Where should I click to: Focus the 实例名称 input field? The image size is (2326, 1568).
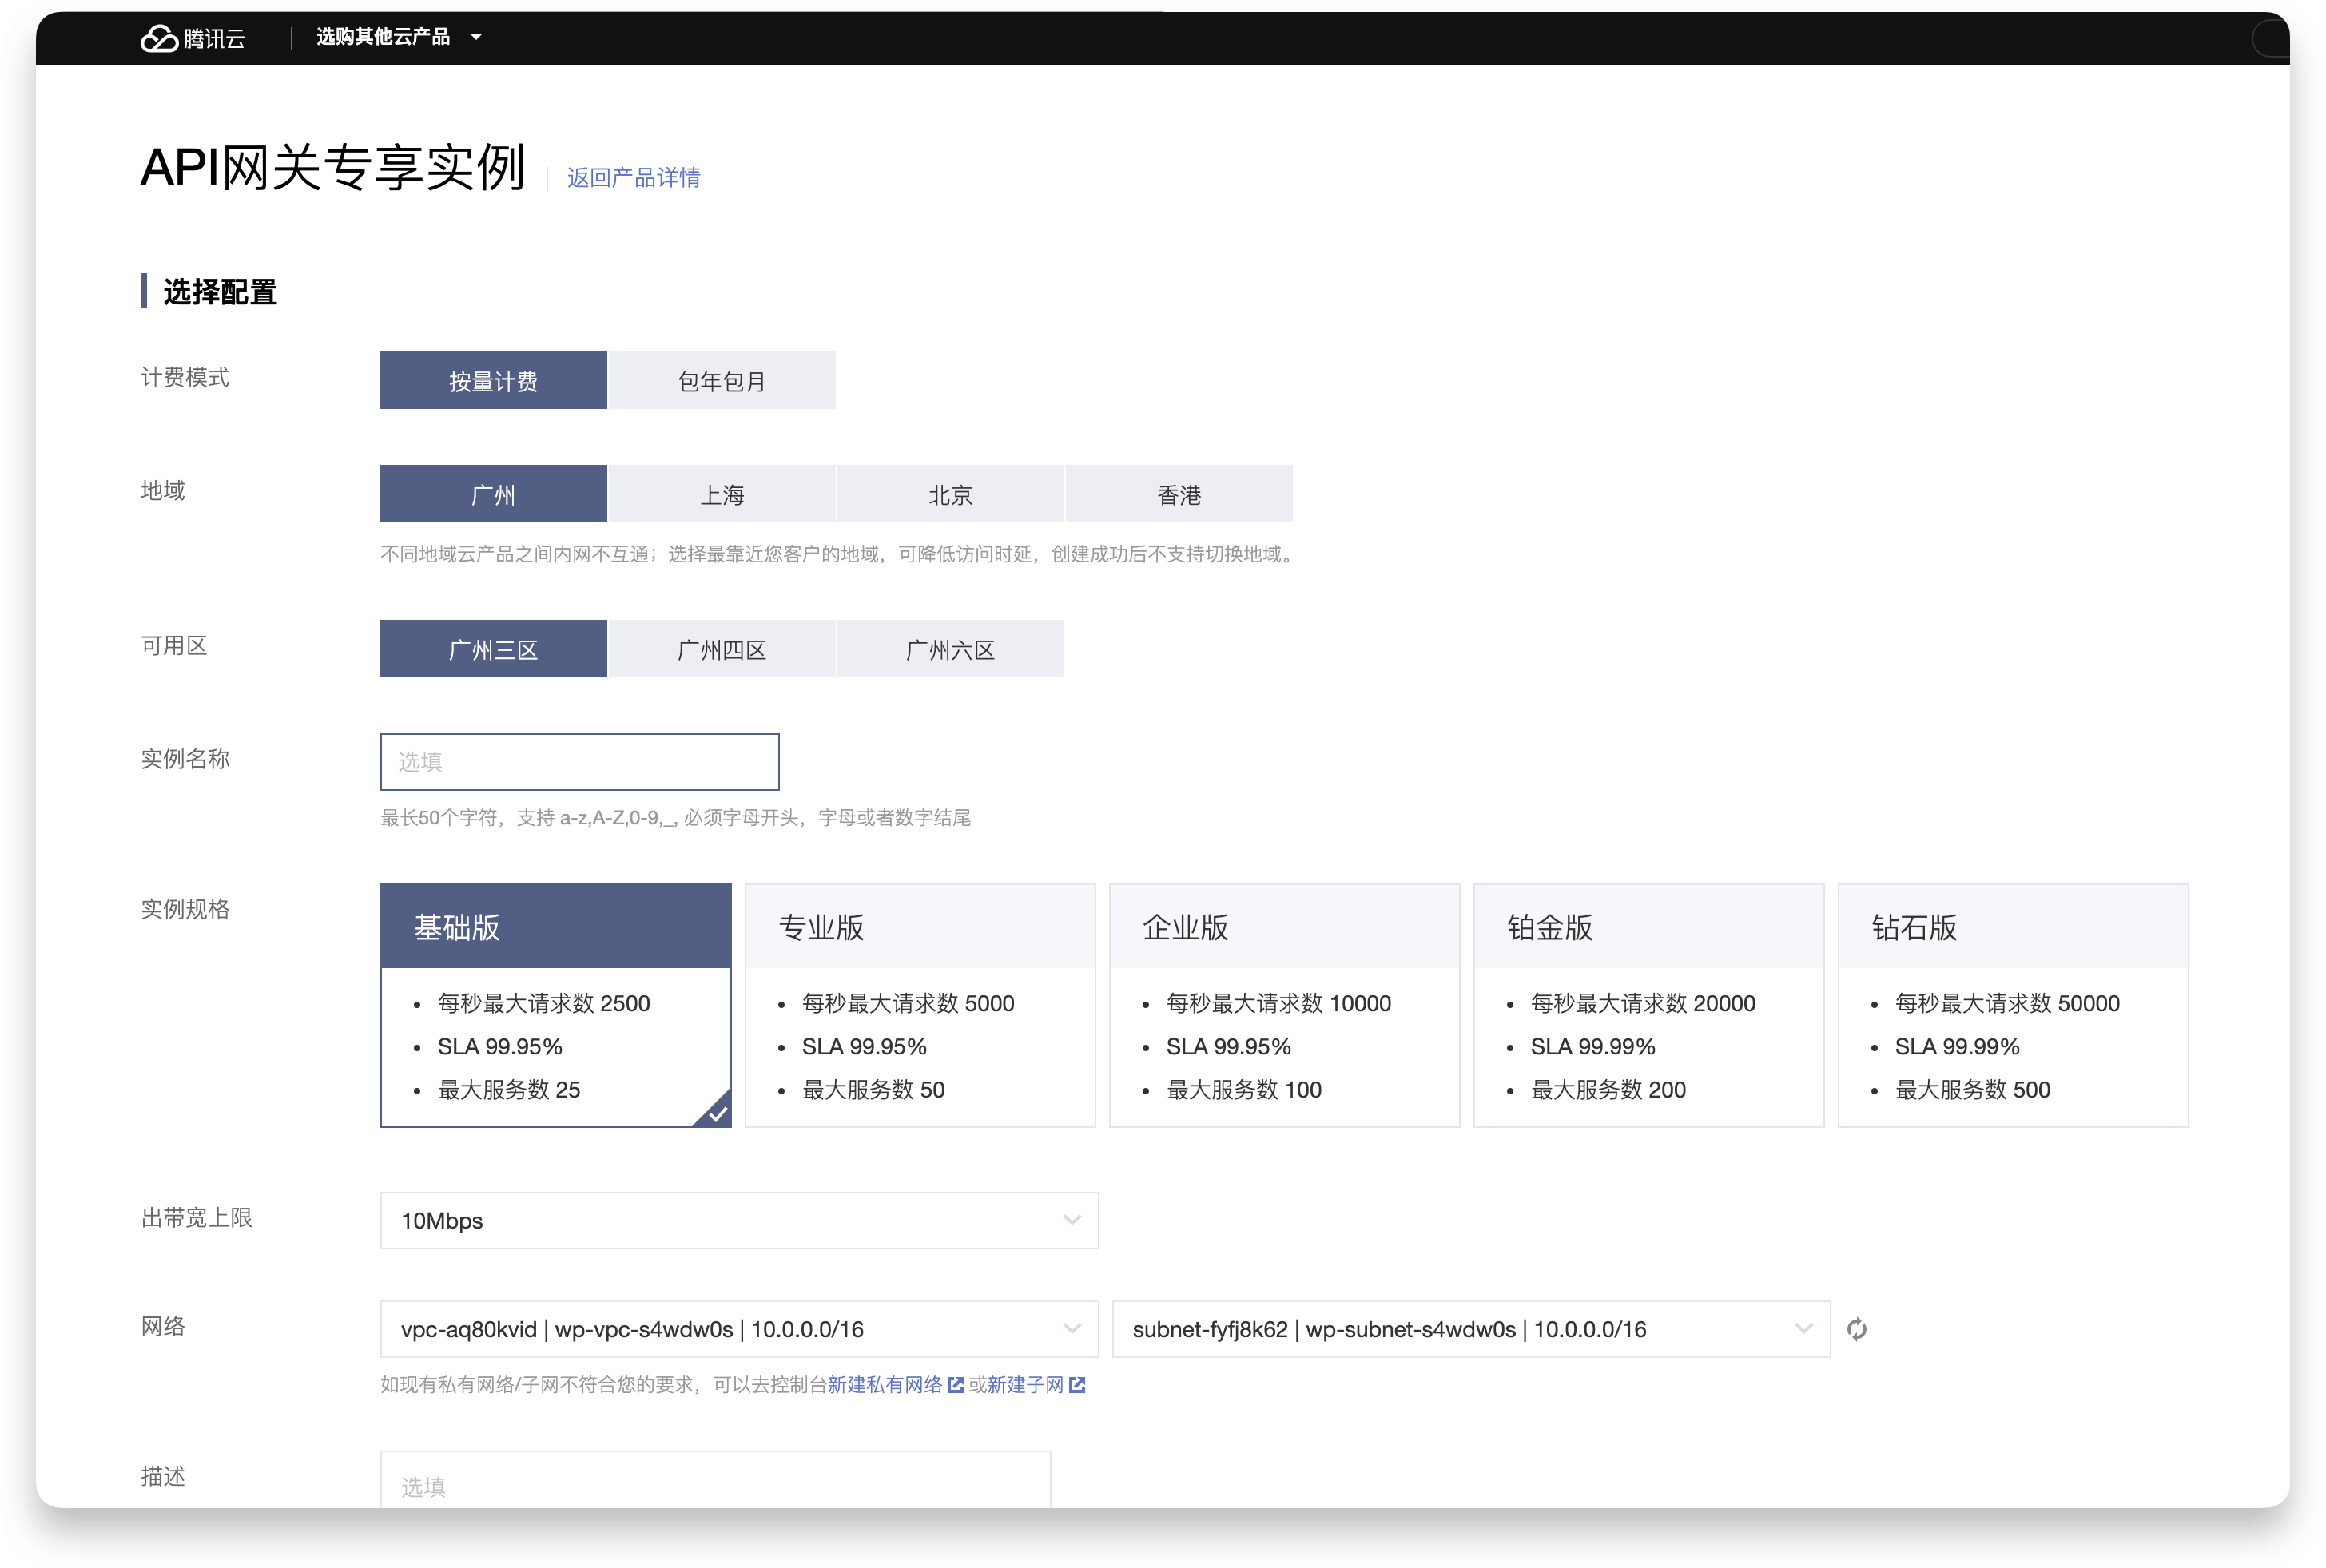[579, 762]
